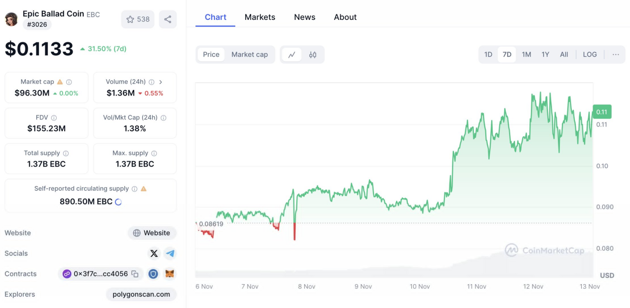Click the $155.23M FDV value

[46, 128]
